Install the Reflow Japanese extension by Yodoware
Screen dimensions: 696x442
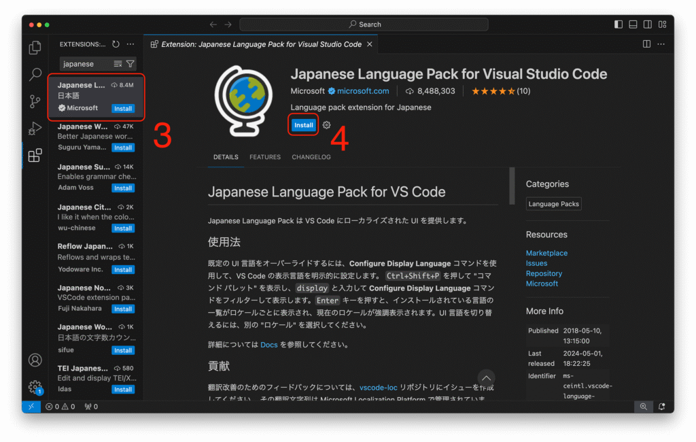[123, 270]
